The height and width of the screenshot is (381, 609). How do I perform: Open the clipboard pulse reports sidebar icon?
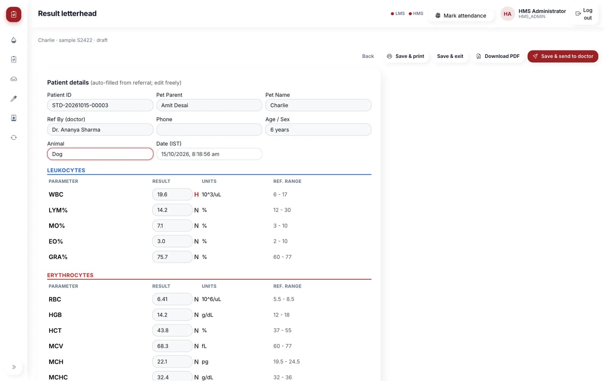[x=14, y=59]
